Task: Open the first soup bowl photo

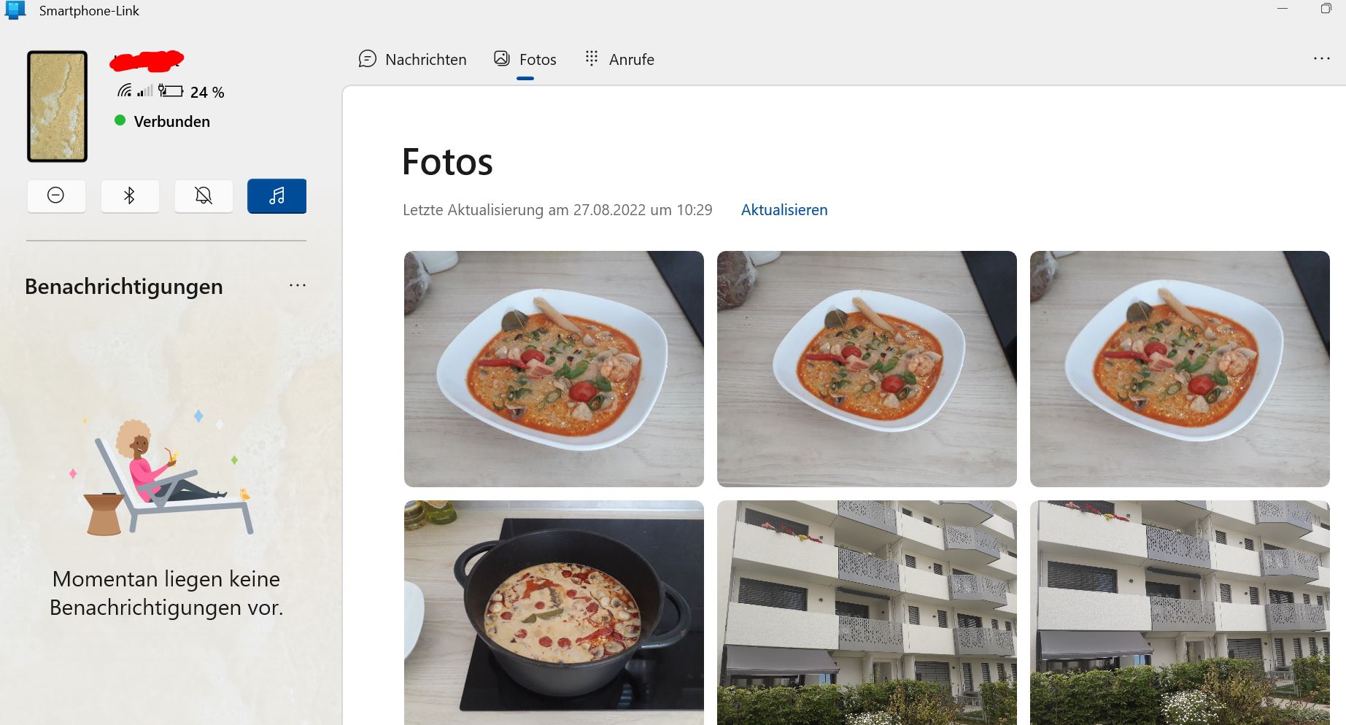Action: click(x=554, y=369)
